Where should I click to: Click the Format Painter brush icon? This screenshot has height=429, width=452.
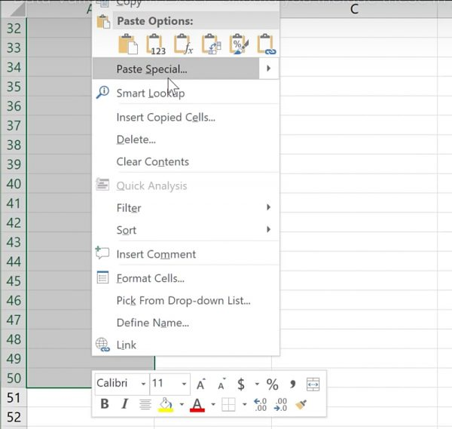[301, 405]
